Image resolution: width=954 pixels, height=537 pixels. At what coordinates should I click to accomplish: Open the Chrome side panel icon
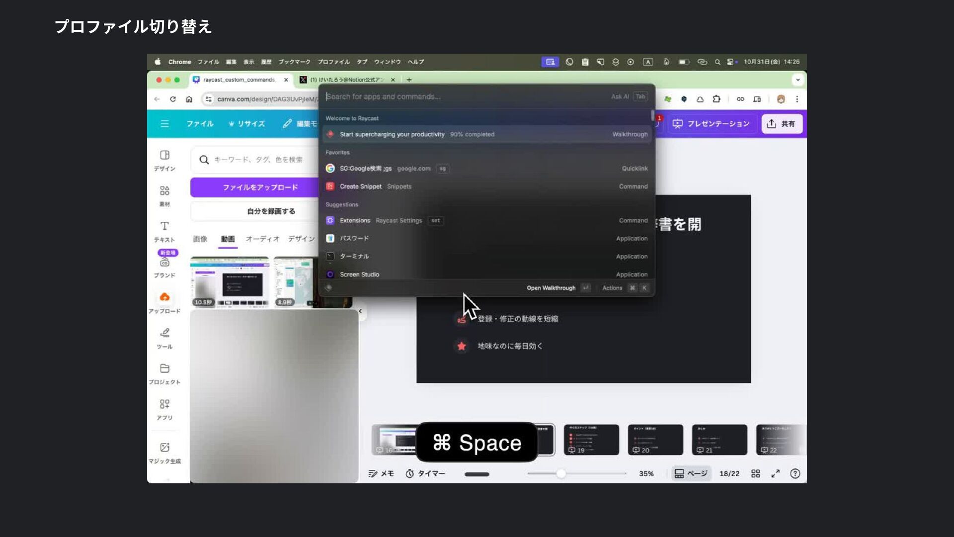pos(757,99)
